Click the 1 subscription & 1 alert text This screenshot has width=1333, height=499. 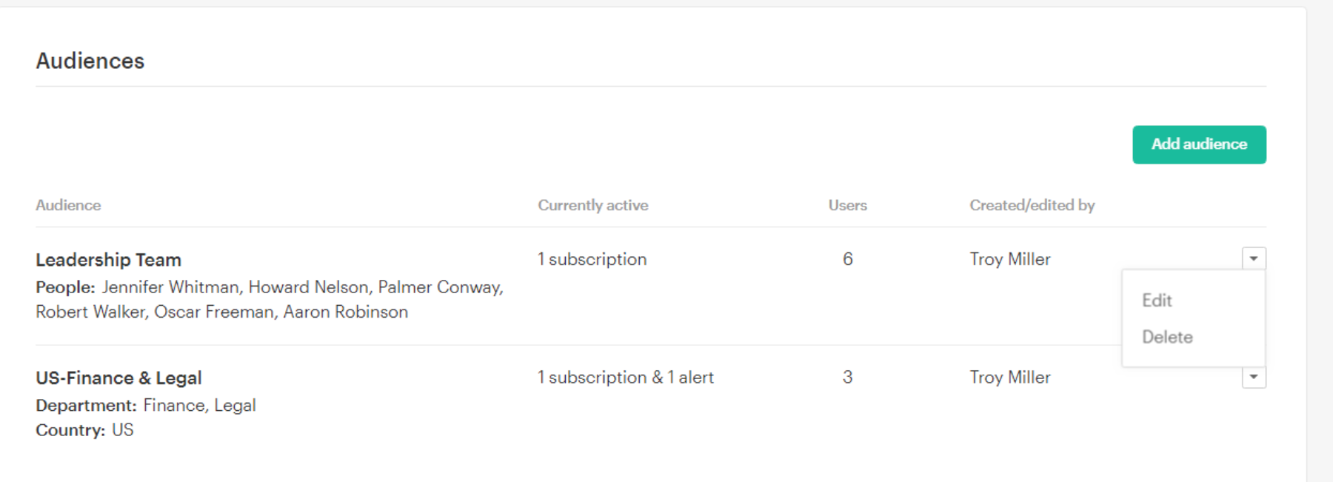pyautogui.click(x=625, y=378)
